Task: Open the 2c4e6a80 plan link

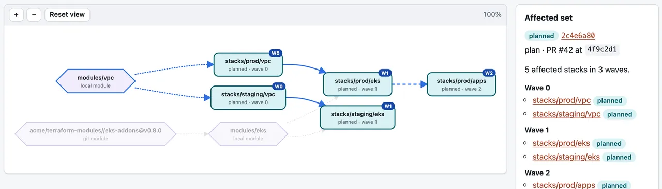Action: coord(578,36)
